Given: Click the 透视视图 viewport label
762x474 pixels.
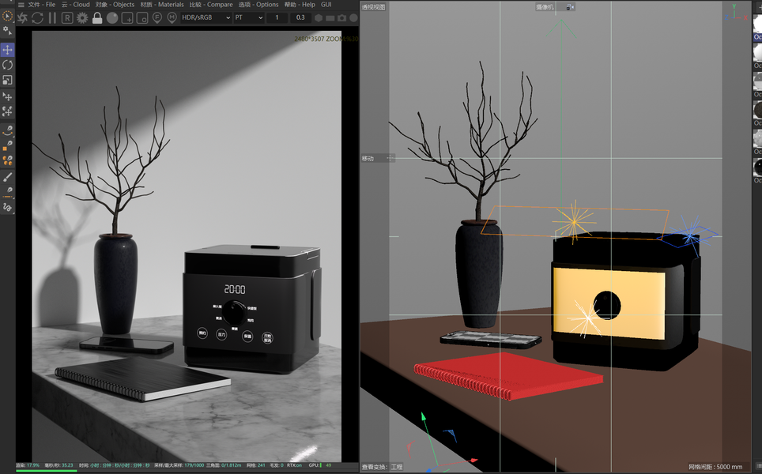Looking at the screenshot, I should (x=373, y=7).
